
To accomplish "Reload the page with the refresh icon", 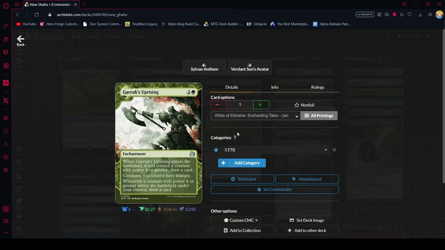I will [37, 15].
